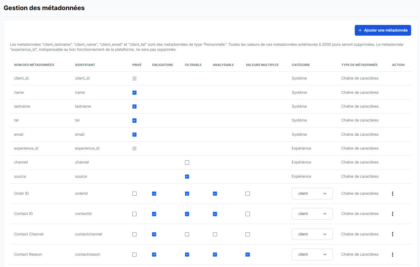Open the Contact Channel category dropdown
This screenshot has width=420, height=267.
(x=312, y=234)
